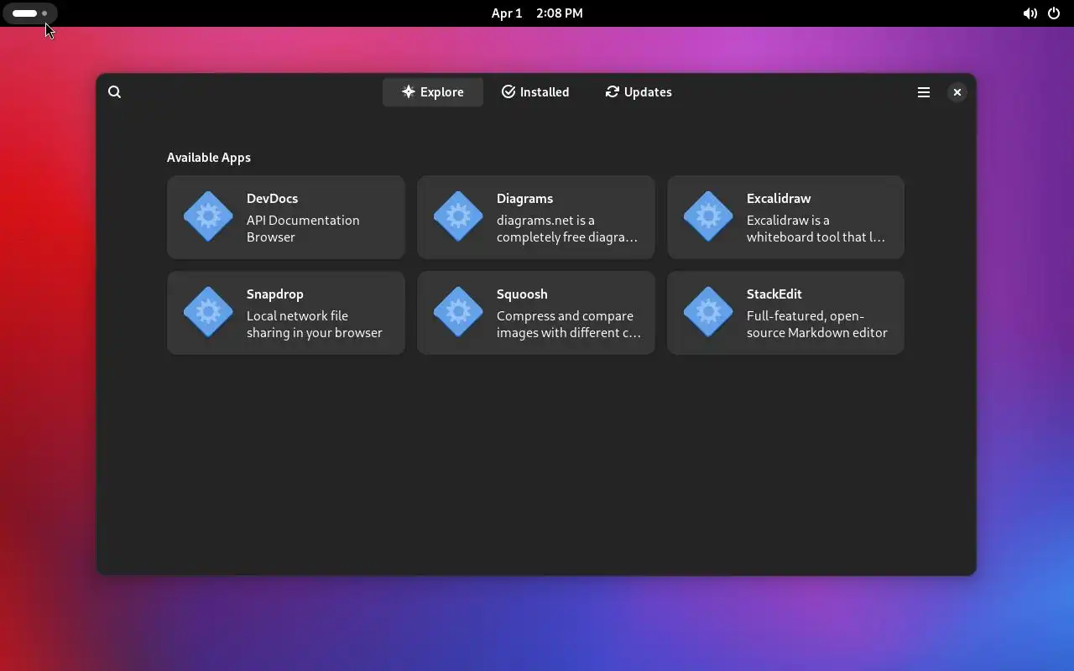Click the Excalidraw app icon

pyautogui.click(x=708, y=217)
